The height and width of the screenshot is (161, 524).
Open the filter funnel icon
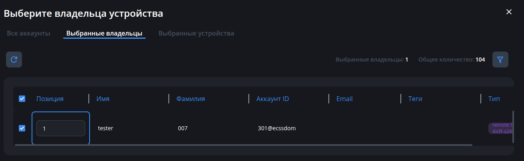point(500,60)
